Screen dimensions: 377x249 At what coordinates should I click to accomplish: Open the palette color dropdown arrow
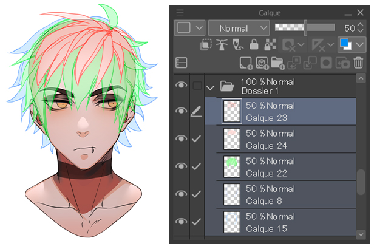(199, 28)
